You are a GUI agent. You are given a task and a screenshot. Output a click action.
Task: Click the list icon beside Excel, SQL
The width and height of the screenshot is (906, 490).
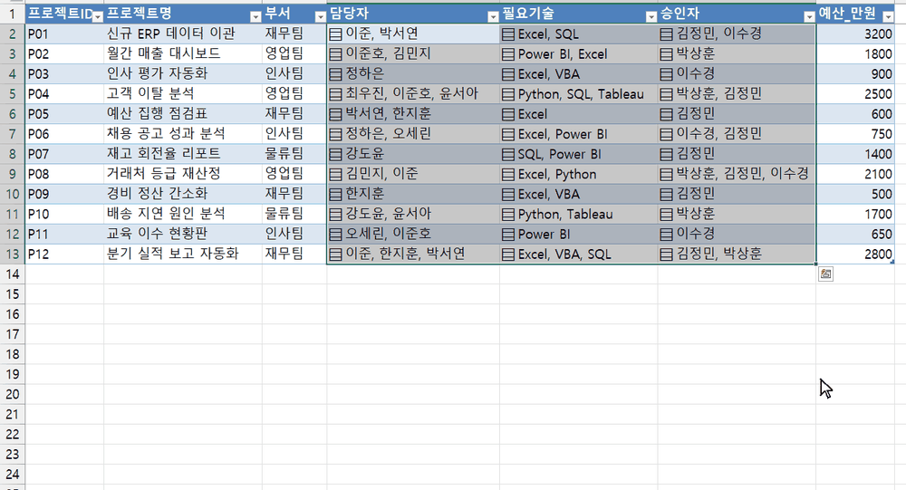(508, 34)
